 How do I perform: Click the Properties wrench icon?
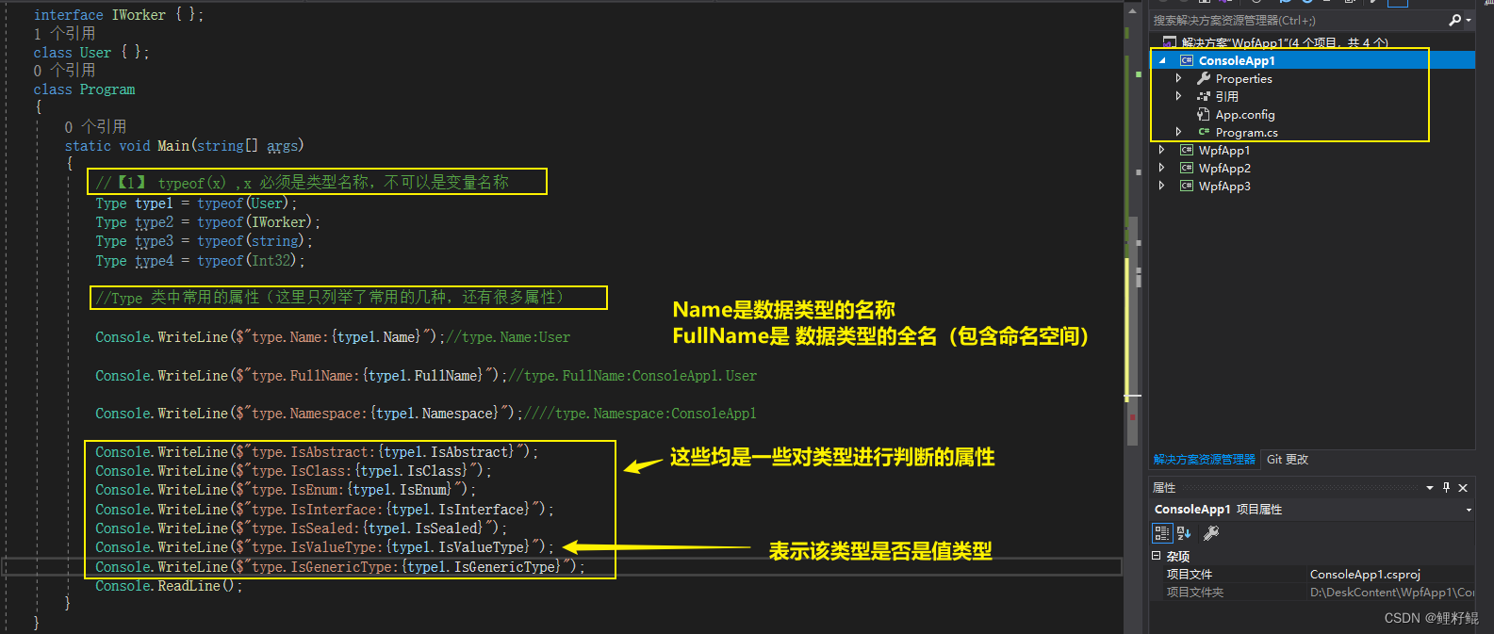pyautogui.click(x=1204, y=78)
